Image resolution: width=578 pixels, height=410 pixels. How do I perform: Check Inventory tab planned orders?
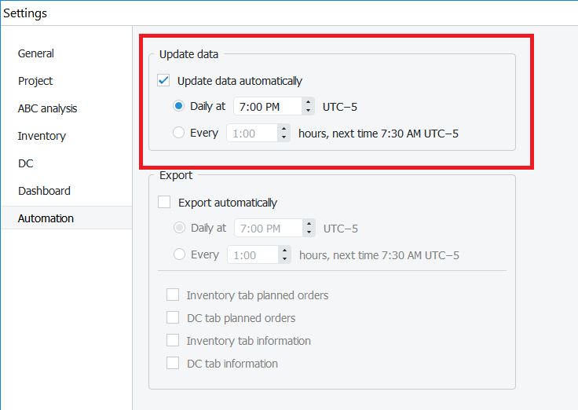click(x=173, y=295)
